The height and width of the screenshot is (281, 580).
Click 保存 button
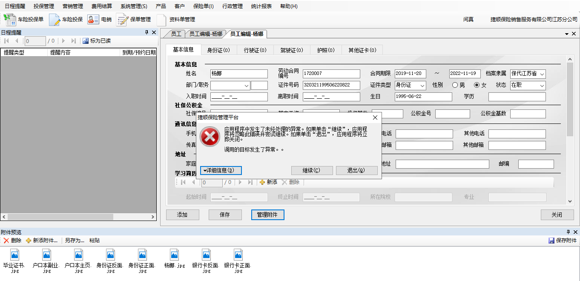click(225, 215)
